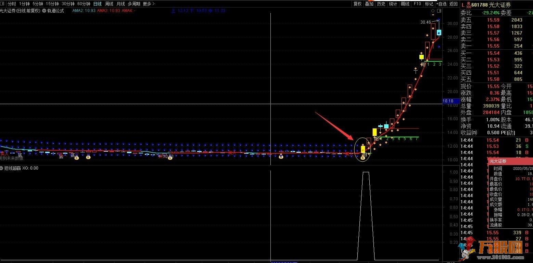This screenshot has height=263, width=533.
Task: Click the 委比 -29.24% value
Action: pyautogui.click(x=490, y=13)
